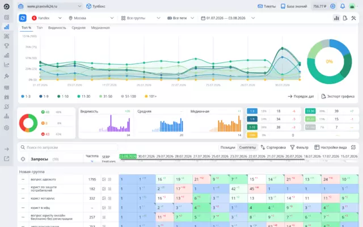Viewport: 363px width, 227px height.
Task: Open the Москва region dropdown
Action: point(91,18)
